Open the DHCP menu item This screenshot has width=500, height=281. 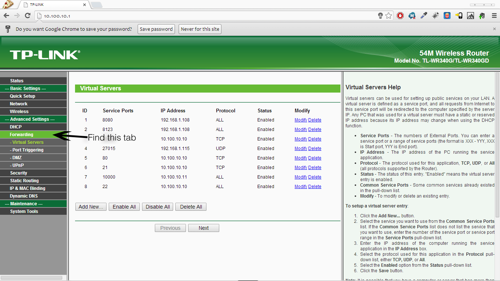coord(33,127)
